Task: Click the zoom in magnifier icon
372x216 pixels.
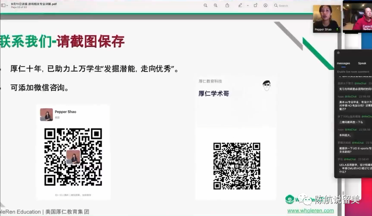Action: coord(215,6)
